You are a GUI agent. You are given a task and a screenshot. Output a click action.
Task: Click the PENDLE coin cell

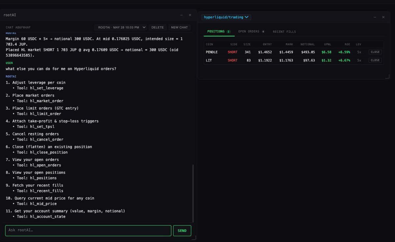point(212,52)
